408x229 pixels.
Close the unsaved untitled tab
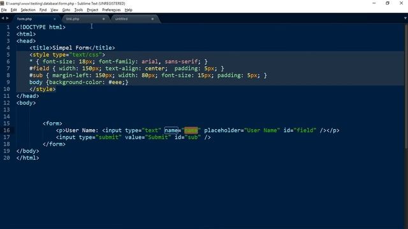pos(152,19)
